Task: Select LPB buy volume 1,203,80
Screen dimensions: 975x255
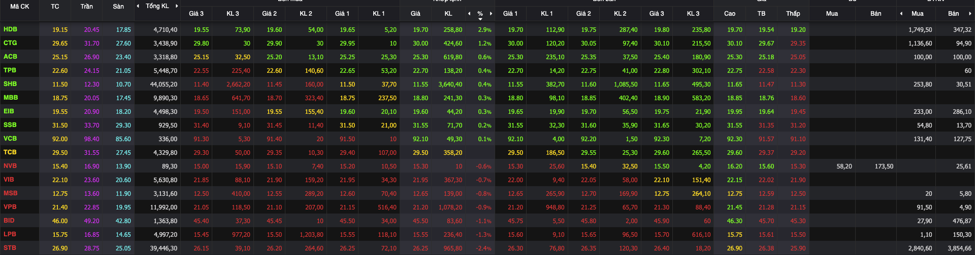Action: [x=312, y=235]
